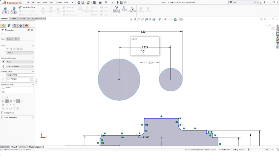This screenshot has width=279, height=156.
Task: Open the Tolerance type None dropdown
Action: pyautogui.click(x=20, y=62)
